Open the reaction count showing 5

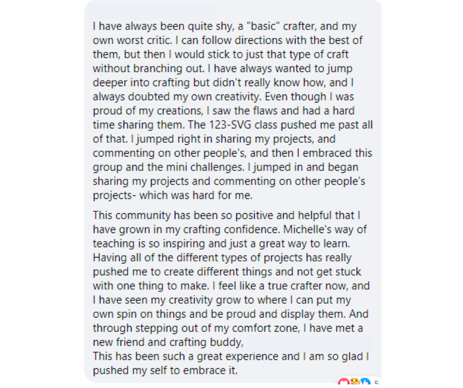click(x=376, y=383)
